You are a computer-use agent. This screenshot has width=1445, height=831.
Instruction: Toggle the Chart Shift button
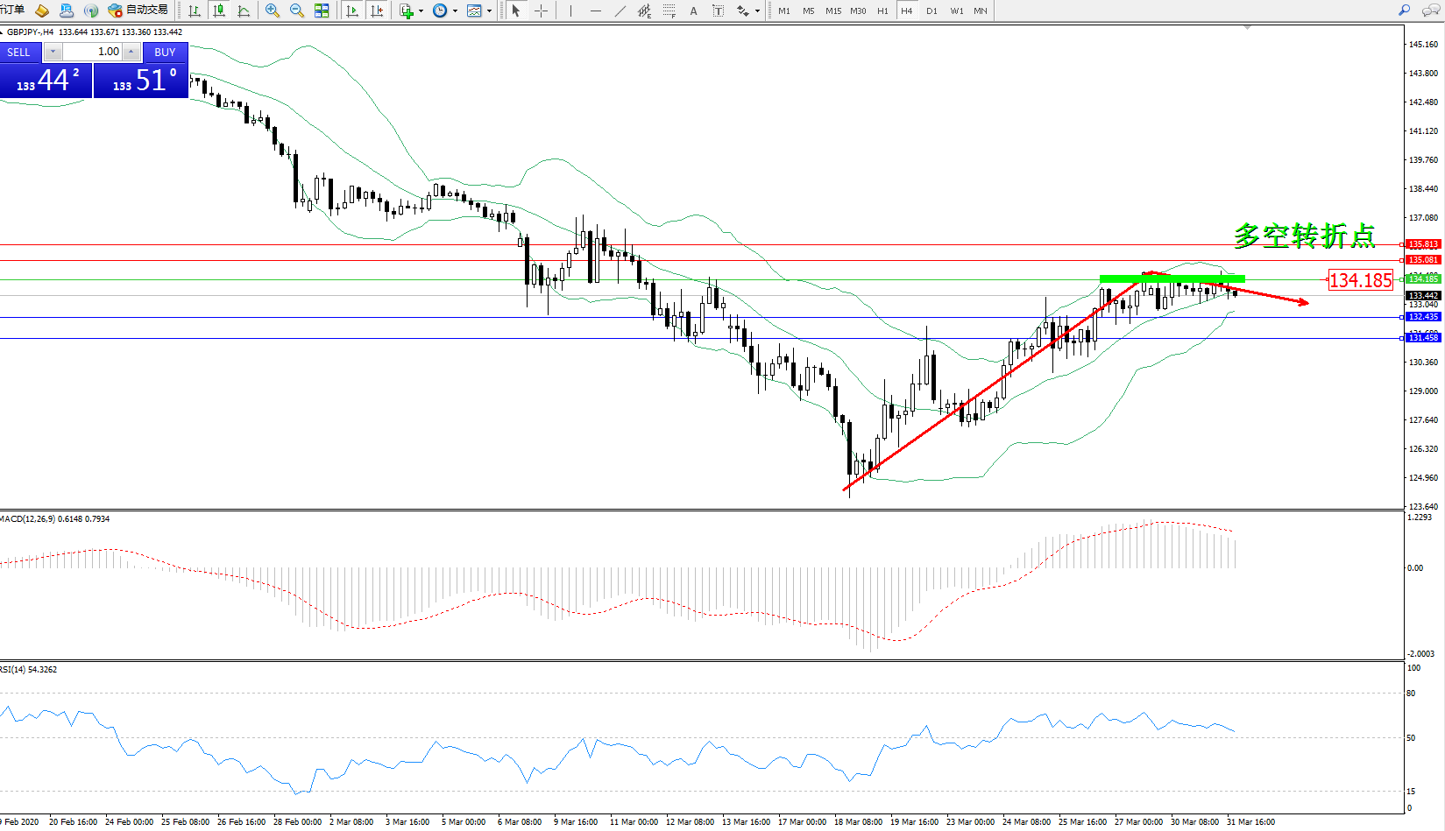377,11
